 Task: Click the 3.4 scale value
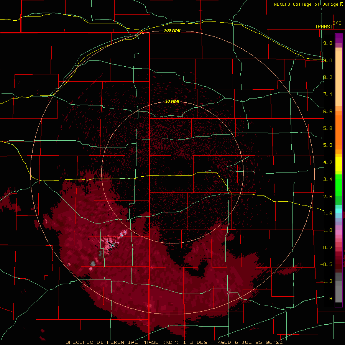coord(328,179)
